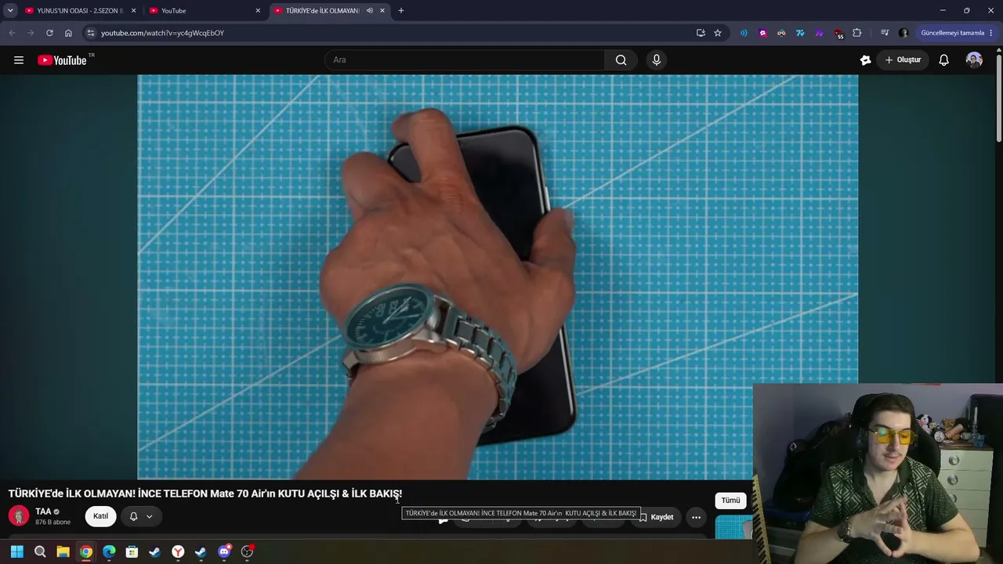Focus the YouTube Ara search field
The height and width of the screenshot is (564, 1003).
(465, 60)
